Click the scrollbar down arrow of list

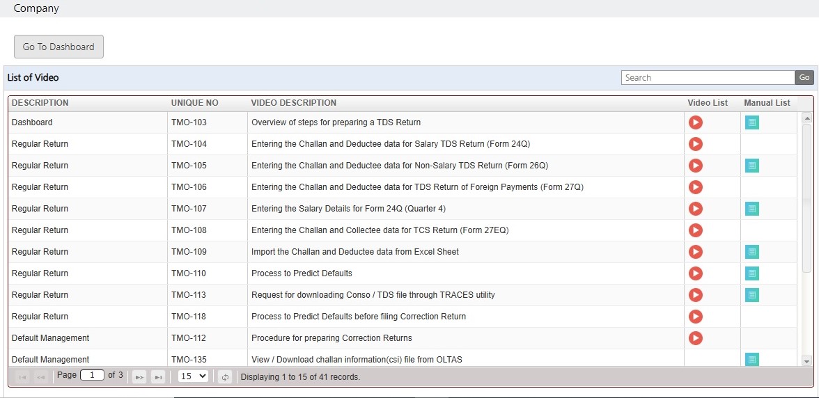click(x=806, y=360)
